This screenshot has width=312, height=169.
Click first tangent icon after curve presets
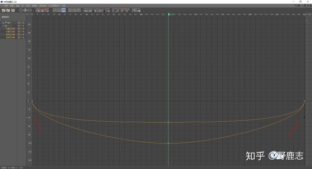coord(85,10)
